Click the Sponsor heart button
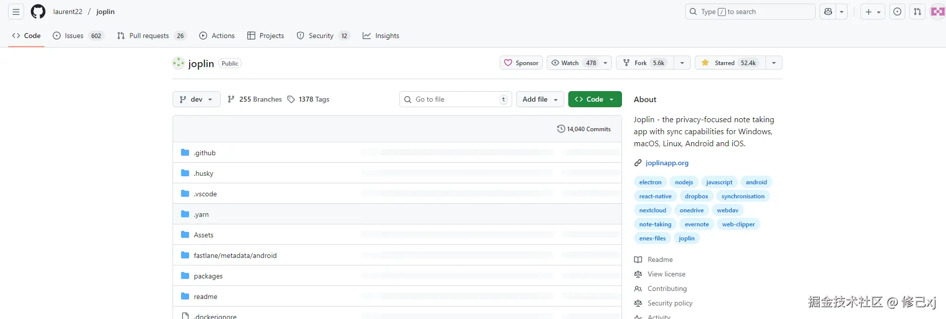The height and width of the screenshot is (319, 946). coord(521,63)
